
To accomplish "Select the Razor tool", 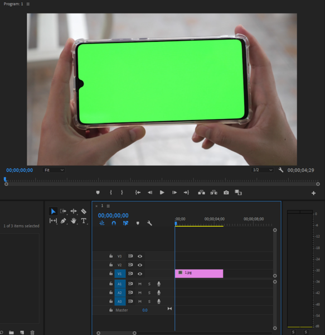I will tap(84, 211).
